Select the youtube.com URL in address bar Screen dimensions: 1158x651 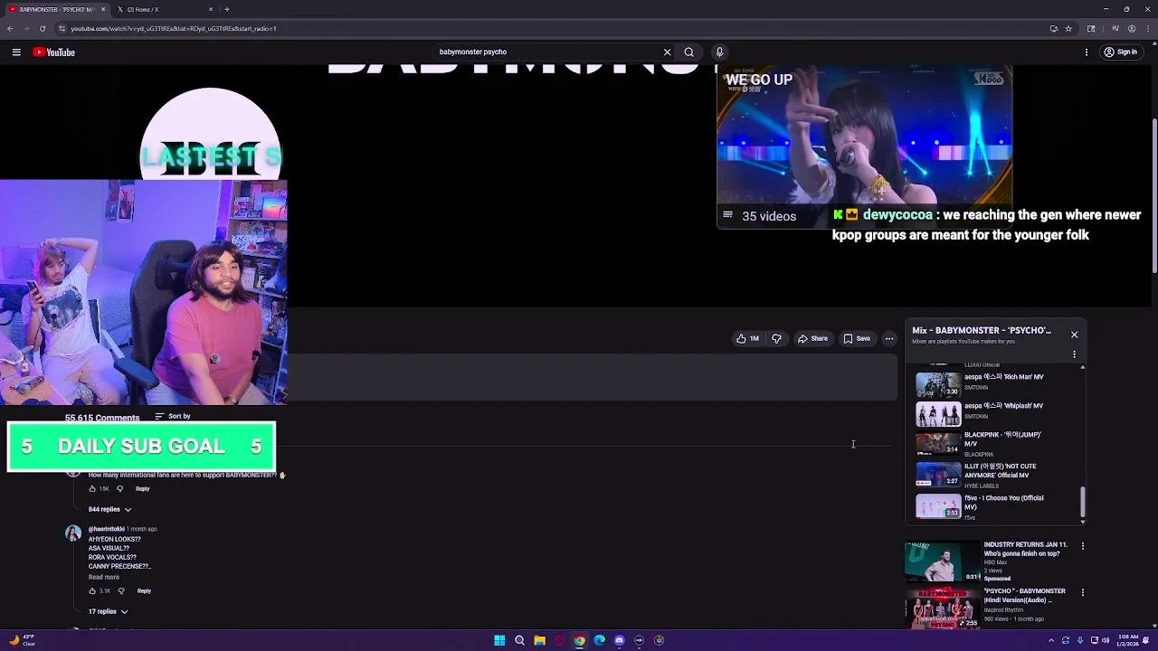tap(174, 28)
